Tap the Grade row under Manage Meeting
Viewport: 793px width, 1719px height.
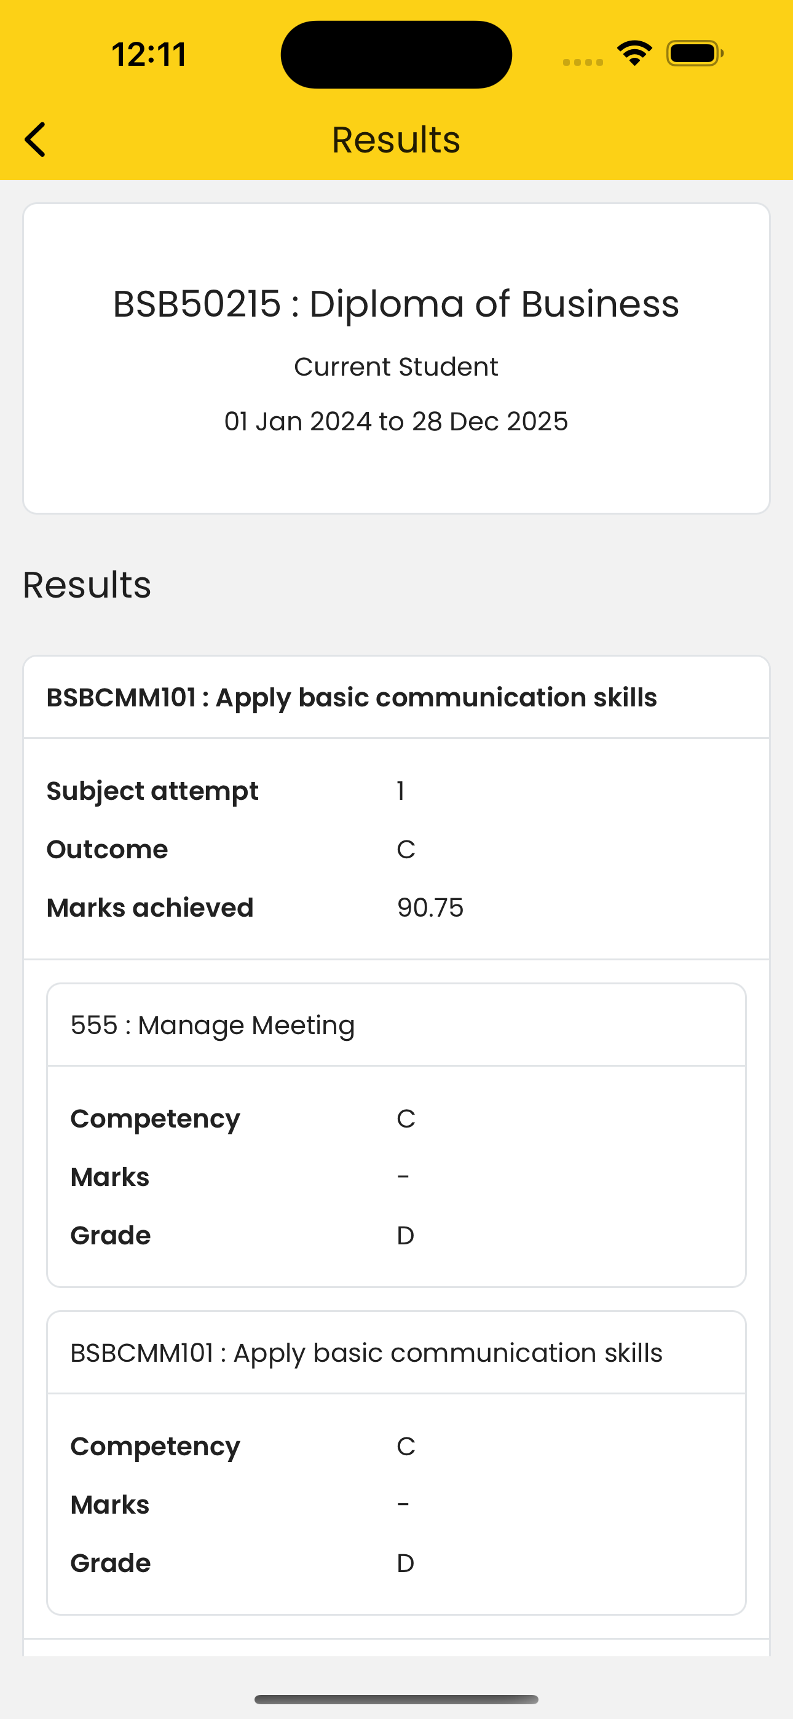pyautogui.click(x=396, y=1235)
